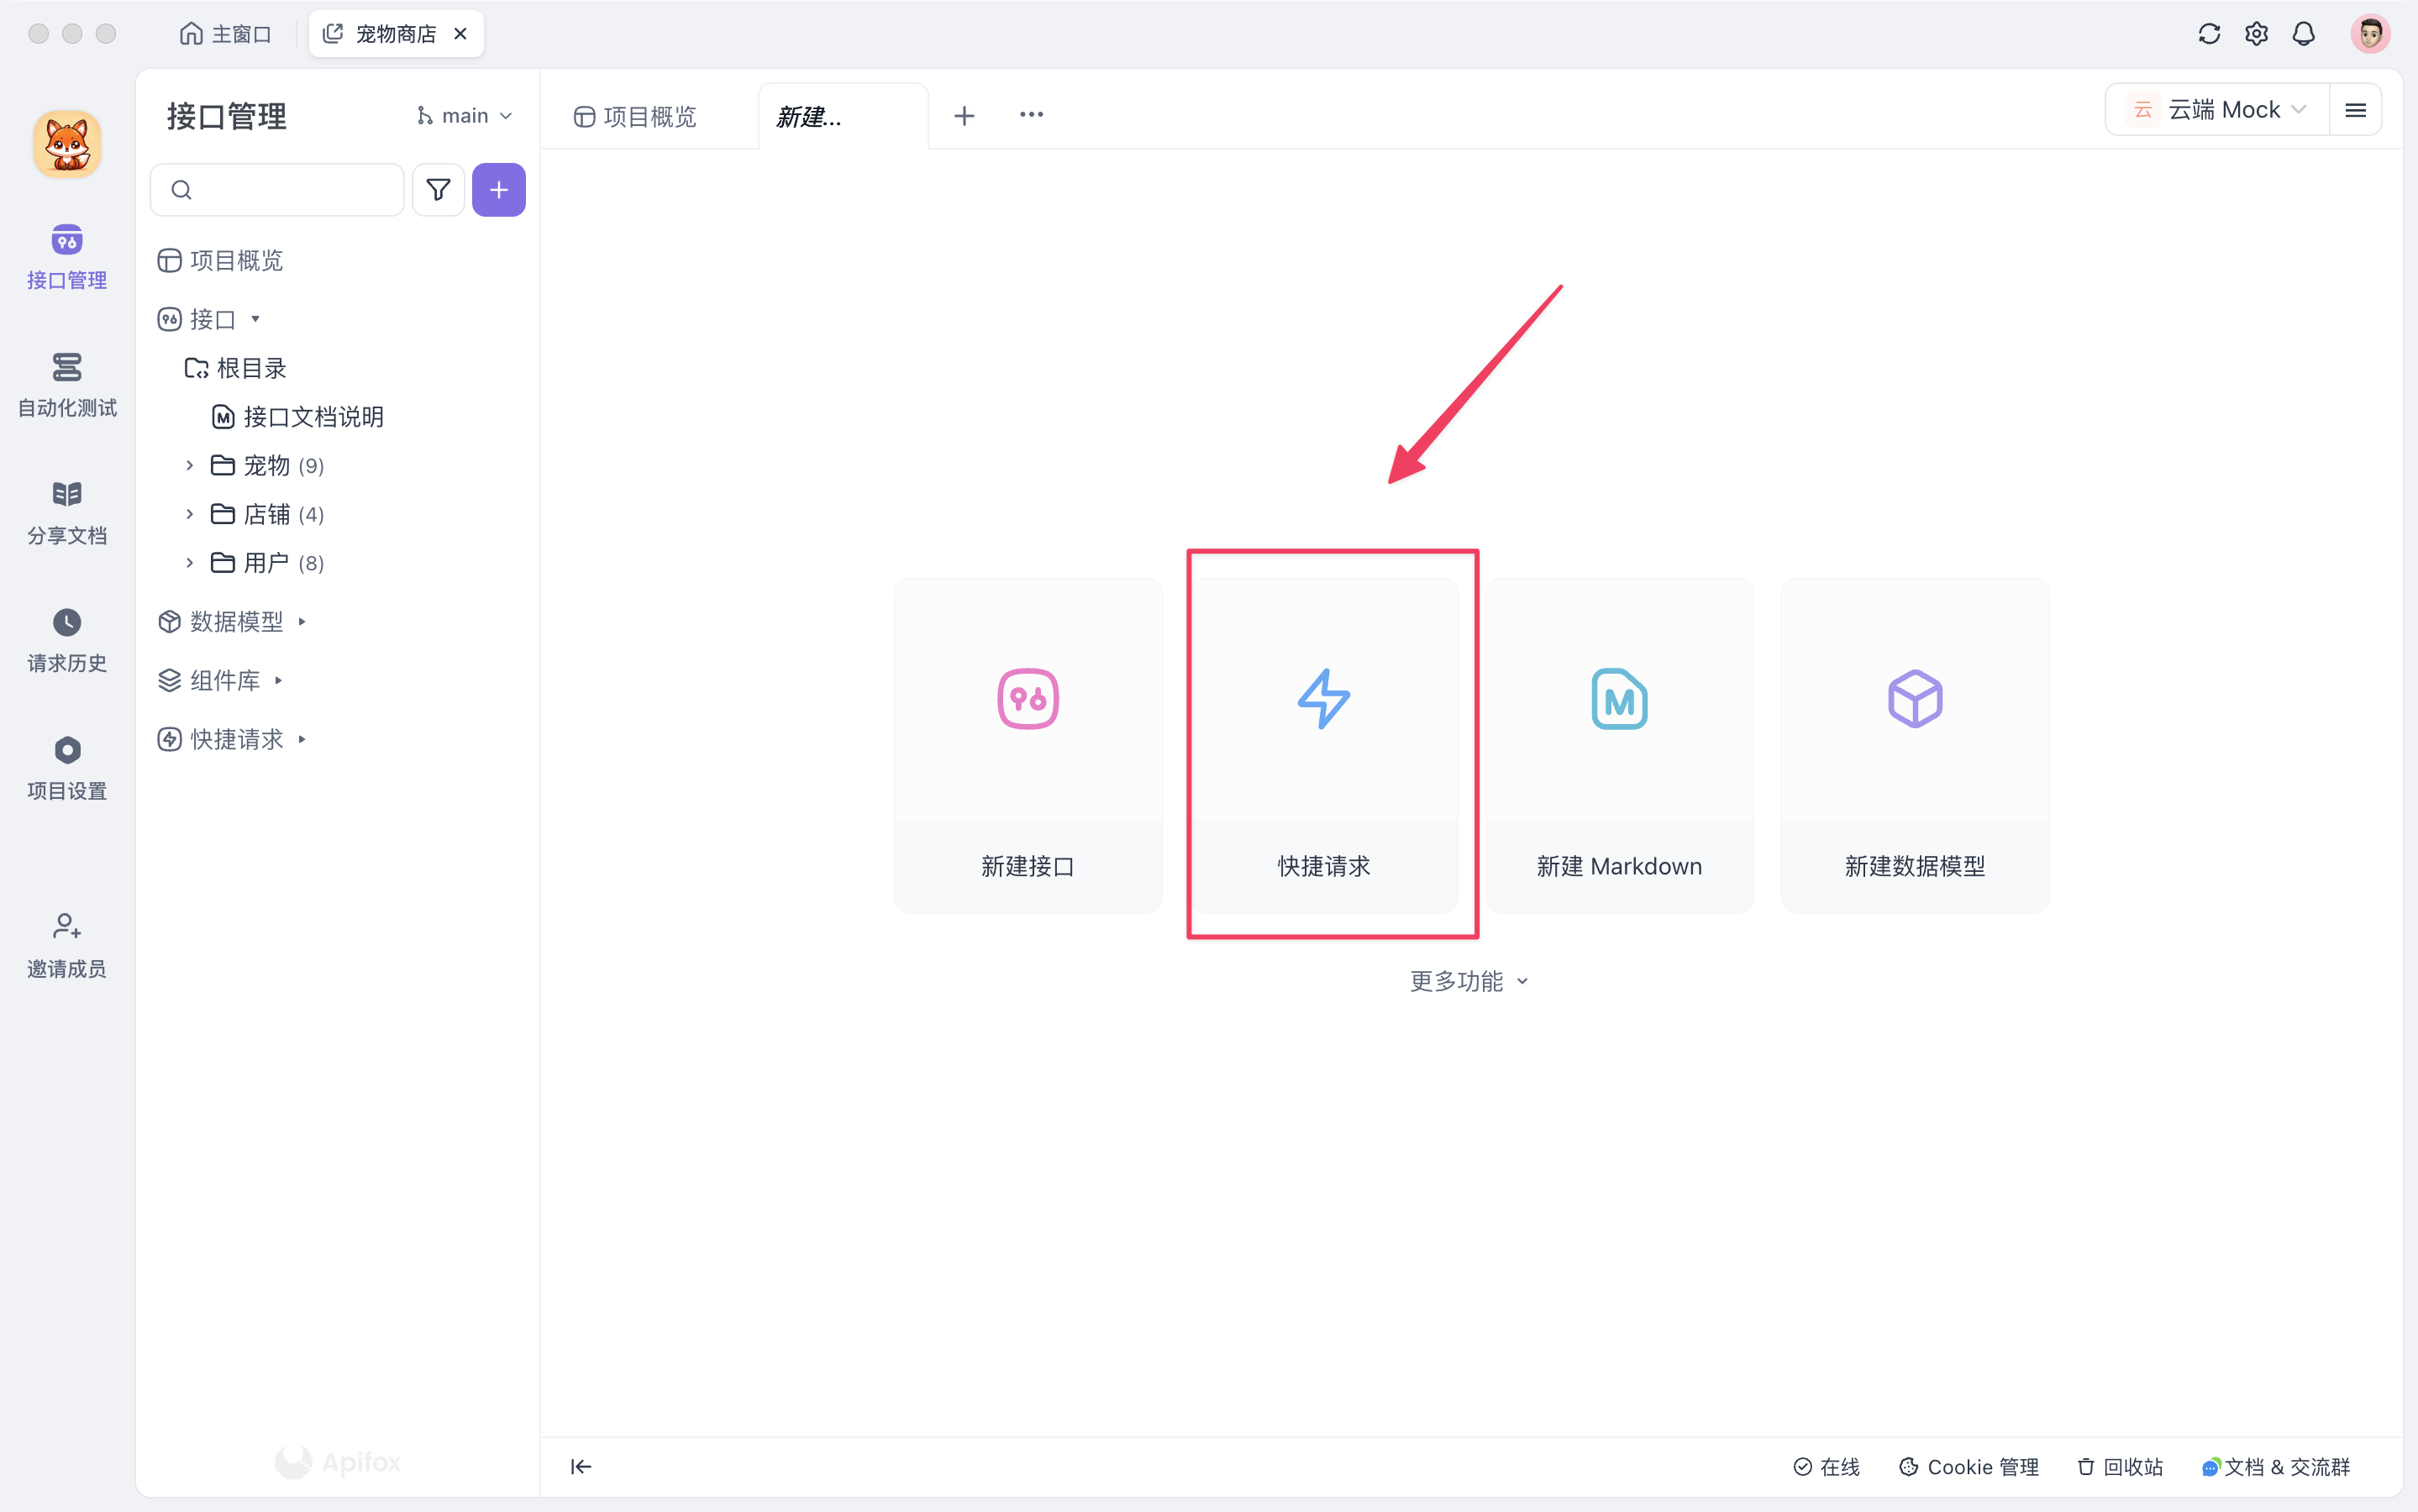The height and width of the screenshot is (1512, 2418).
Task: Expand the 用户 folder in the tree
Action: (190, 562)
